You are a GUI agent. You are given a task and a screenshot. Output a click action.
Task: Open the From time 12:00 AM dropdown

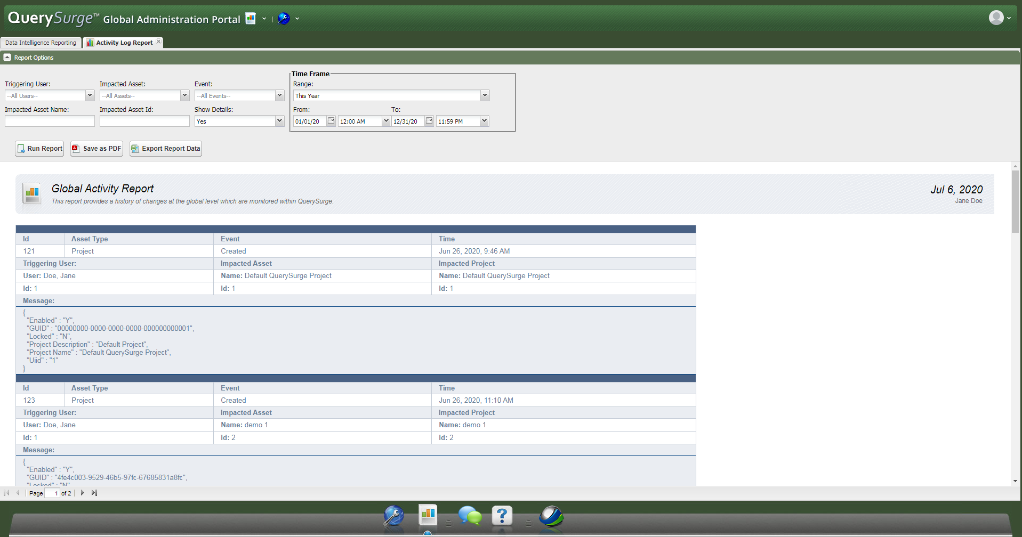click(x=386, y=121)
